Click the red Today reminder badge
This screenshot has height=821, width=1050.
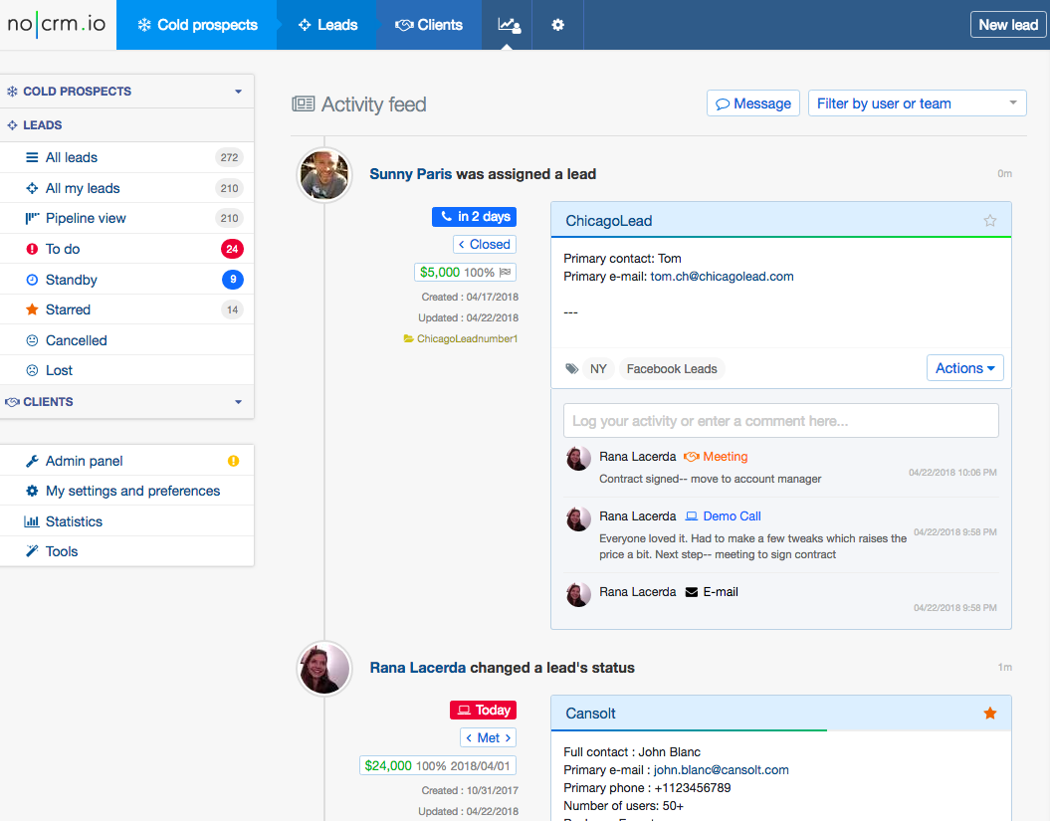pyautogui.click(x=483, y=710)
